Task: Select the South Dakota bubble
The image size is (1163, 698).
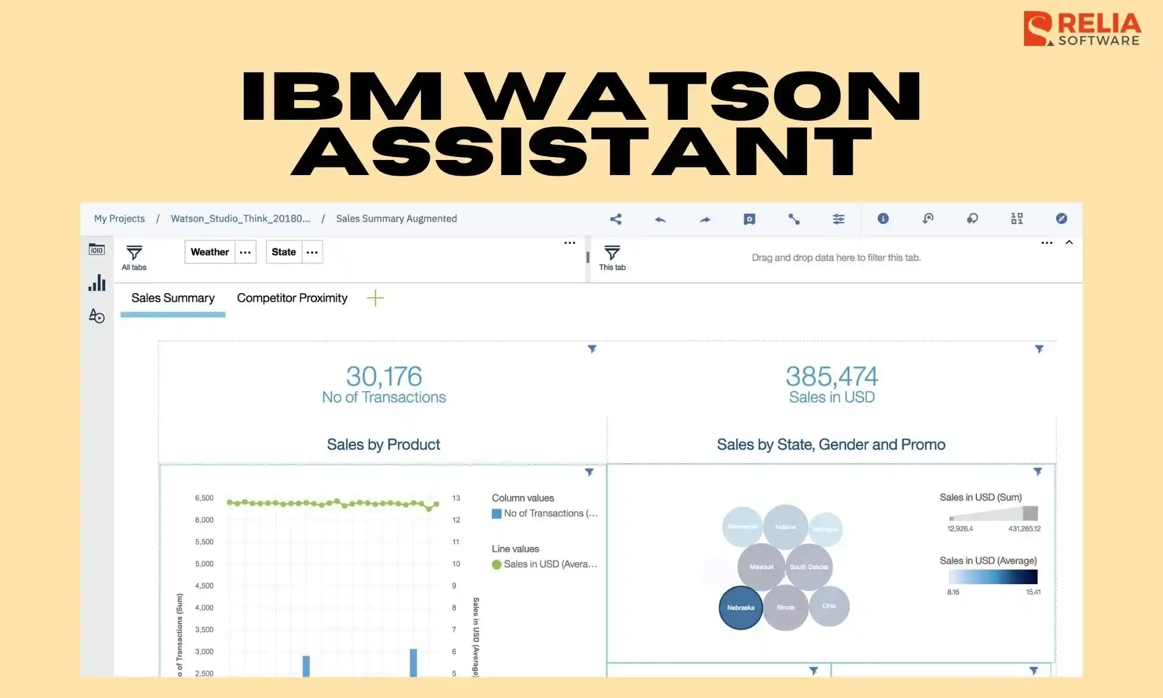Action: click(809, 567)
